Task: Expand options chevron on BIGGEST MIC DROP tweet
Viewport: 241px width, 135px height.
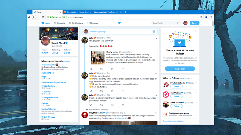Action: pyautogui.click(x=156, y=38)
